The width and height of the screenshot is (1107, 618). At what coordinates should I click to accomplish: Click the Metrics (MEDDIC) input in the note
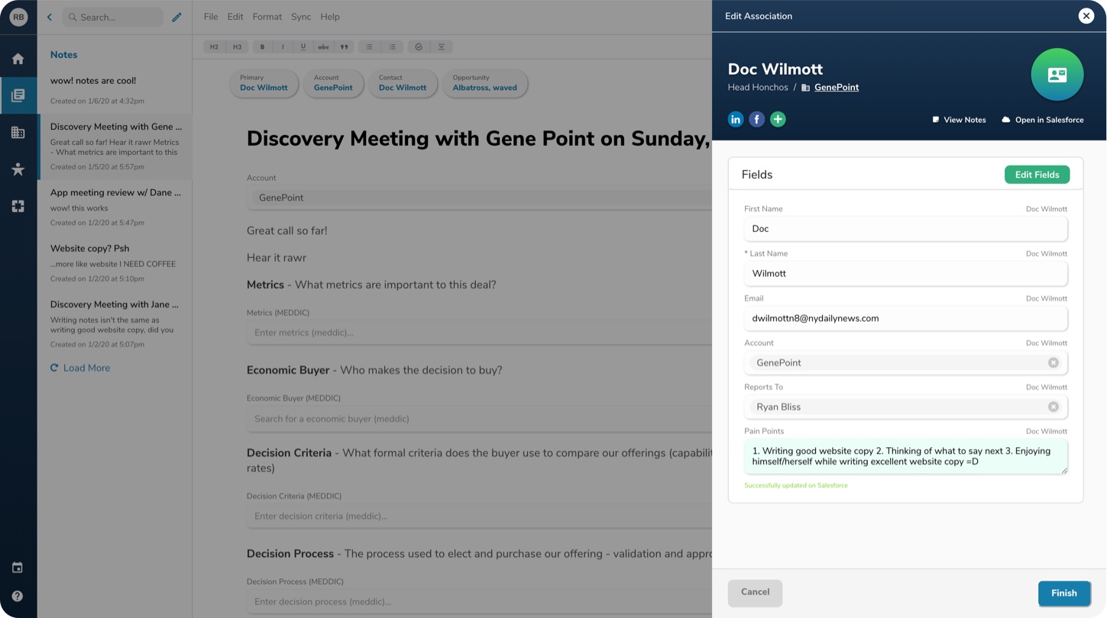[479, 333]
